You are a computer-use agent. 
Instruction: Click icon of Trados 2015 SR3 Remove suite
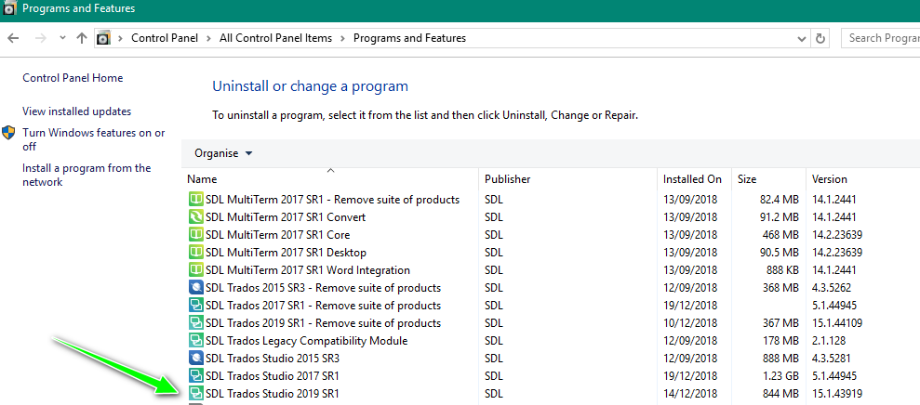[195, 288]
